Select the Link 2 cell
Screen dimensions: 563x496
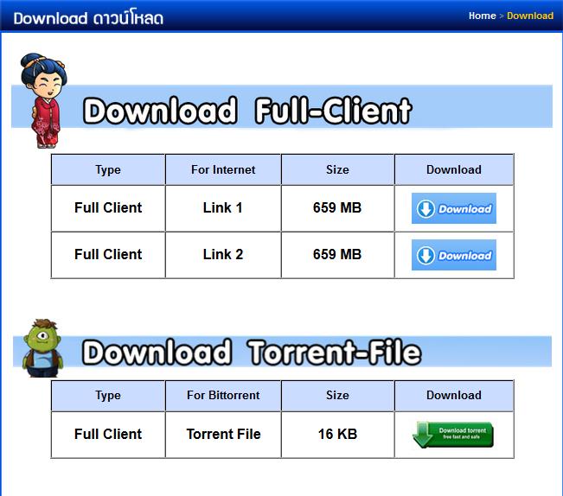223,255
